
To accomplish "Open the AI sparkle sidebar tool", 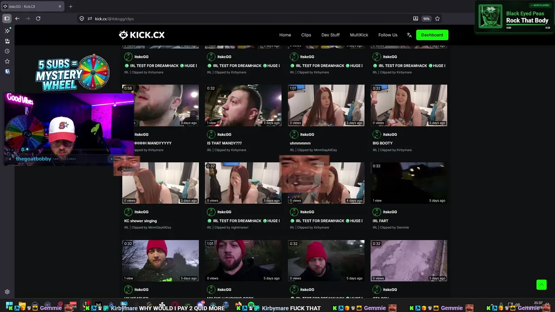I will (x=7, y=31).
